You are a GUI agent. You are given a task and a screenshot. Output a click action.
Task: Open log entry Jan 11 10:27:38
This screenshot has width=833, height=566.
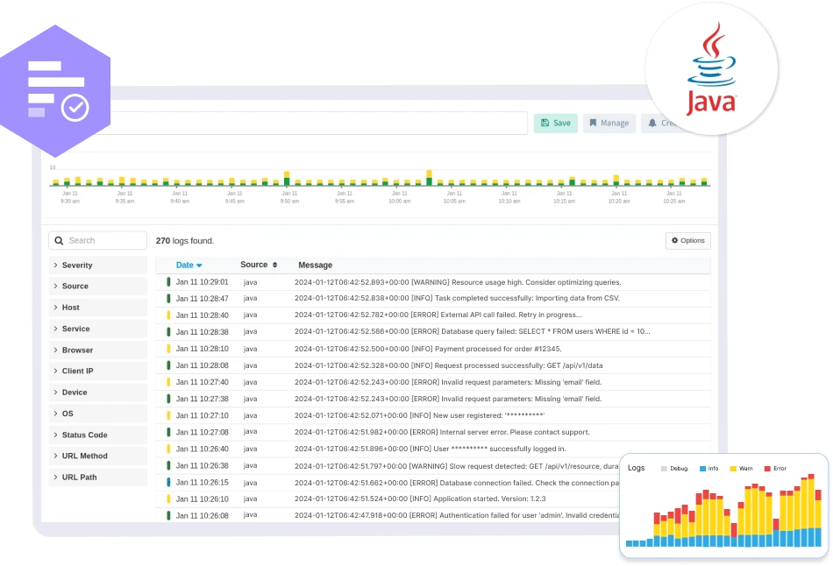433,399
